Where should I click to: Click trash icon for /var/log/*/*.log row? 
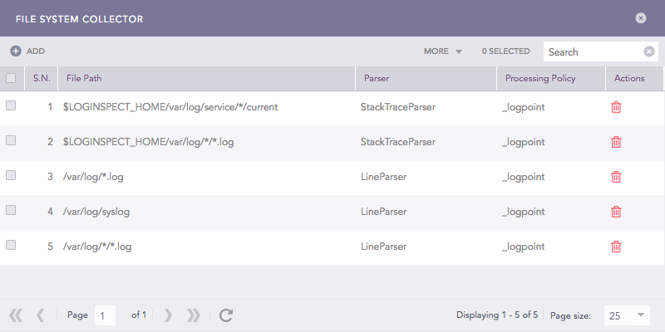pyautogui.click(x=616, y=246)
